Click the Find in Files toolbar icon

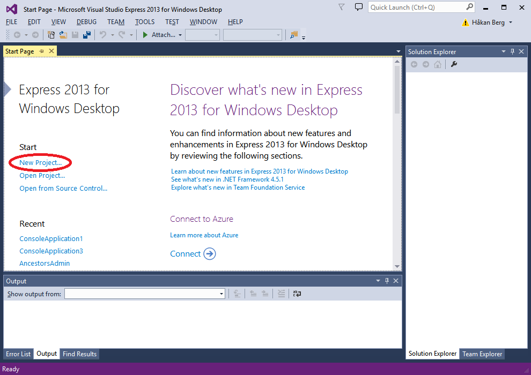(293, 35)
